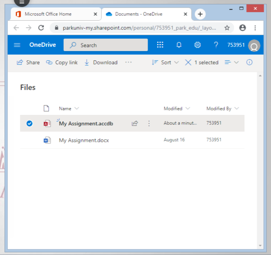Click the 753951 username in the header
The width and height of the screenshot is (271, 255).
click(236, 45)
